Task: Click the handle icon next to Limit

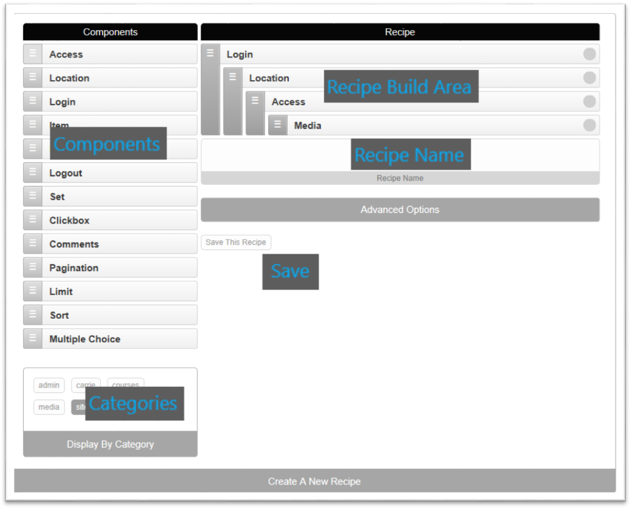Action: [x=33, y=291]
